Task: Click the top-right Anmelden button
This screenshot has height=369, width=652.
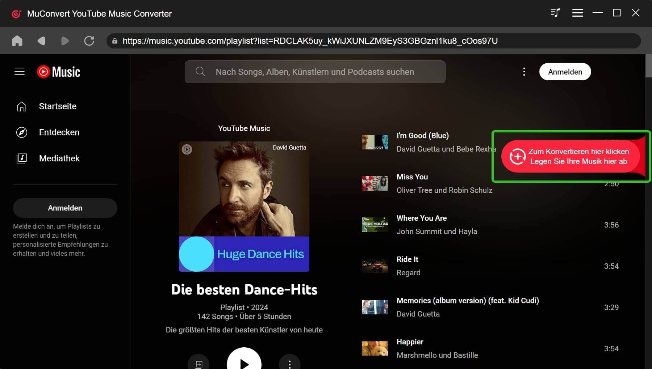Action: pos(565,72)
